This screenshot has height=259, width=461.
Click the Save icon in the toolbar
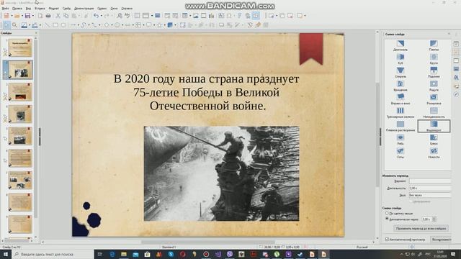pyautogui.click(x=27, y=16)
